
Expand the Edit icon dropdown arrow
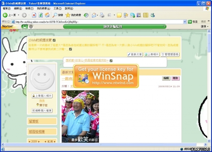(114, 15)
